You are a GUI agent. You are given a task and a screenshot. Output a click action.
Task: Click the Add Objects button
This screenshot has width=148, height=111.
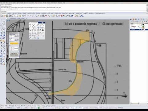[14, 53]
